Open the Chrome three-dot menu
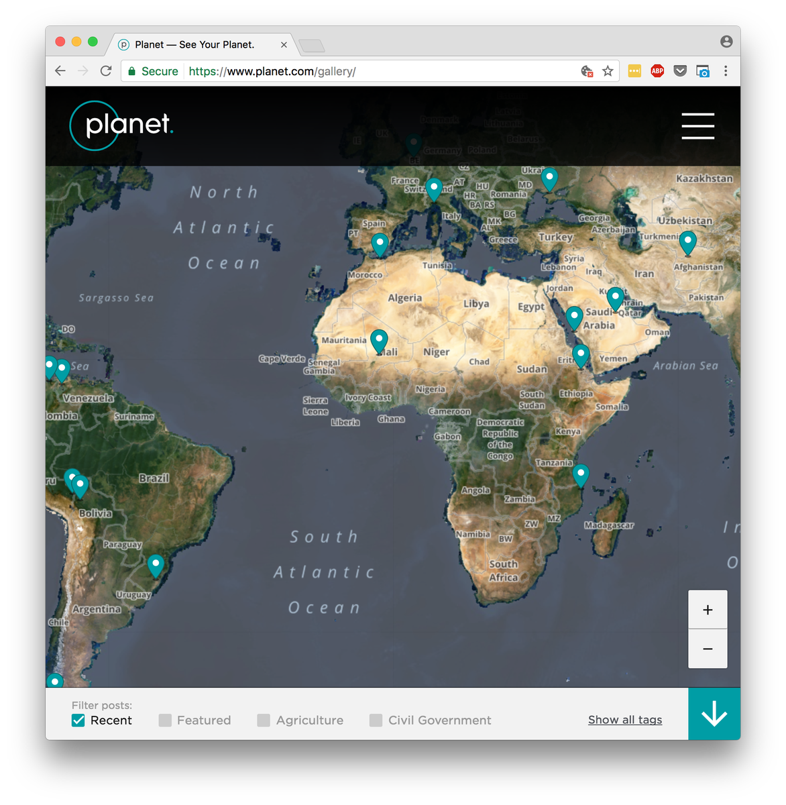This screenshot has width=786, height=805. click(x=726, y=71)
